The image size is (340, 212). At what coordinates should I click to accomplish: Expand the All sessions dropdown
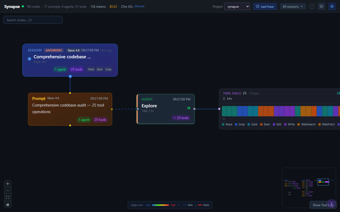pos(293,6)
